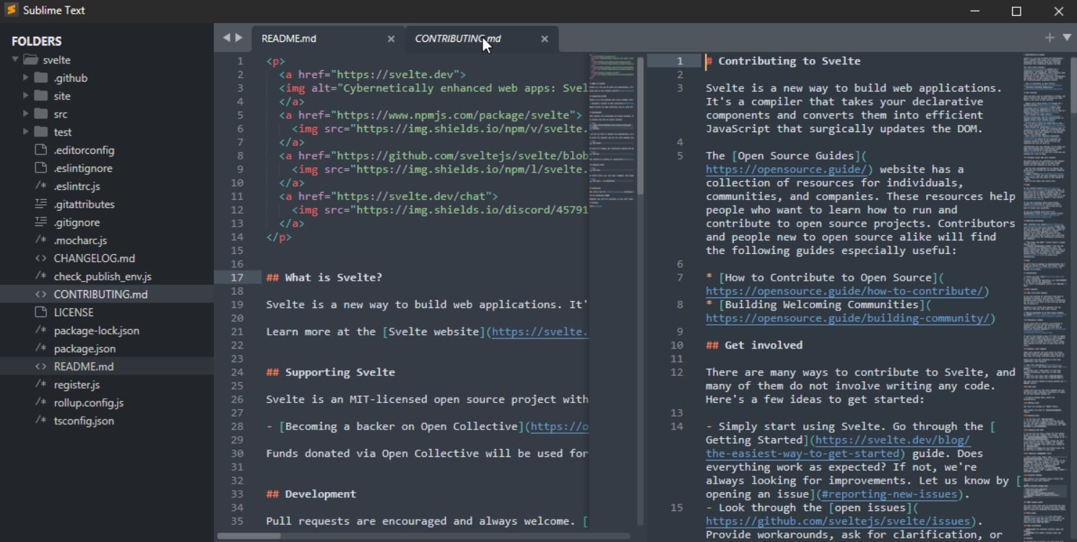Click the plain file icon beside LICENSE
The height and width of the screenshot is (542, 1077).
pos(41,312)
